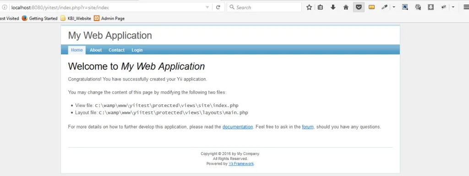Open the Login menu item
Screen dimensions: 469x176
tap(137, 50)
